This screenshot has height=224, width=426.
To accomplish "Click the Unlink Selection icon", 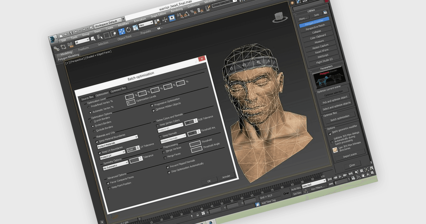I will tap(64, 47).
